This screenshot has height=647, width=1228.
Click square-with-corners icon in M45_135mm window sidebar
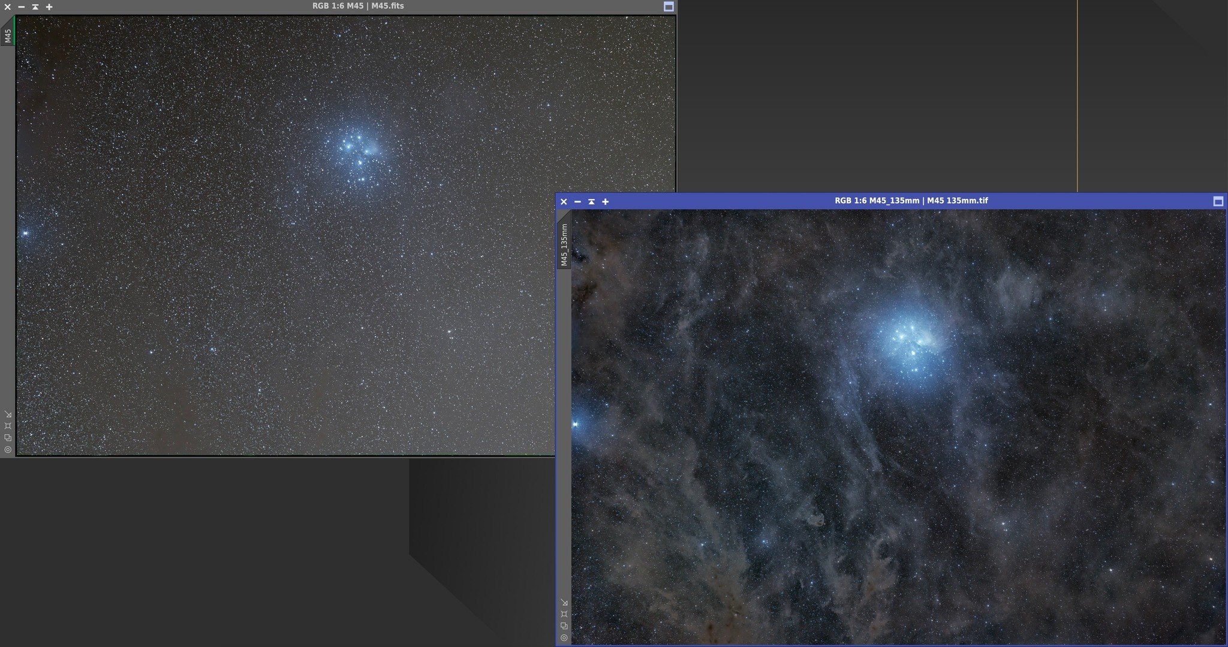[x=564, y=614]
